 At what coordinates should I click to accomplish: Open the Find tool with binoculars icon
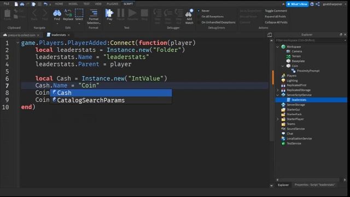pos(57,15)
